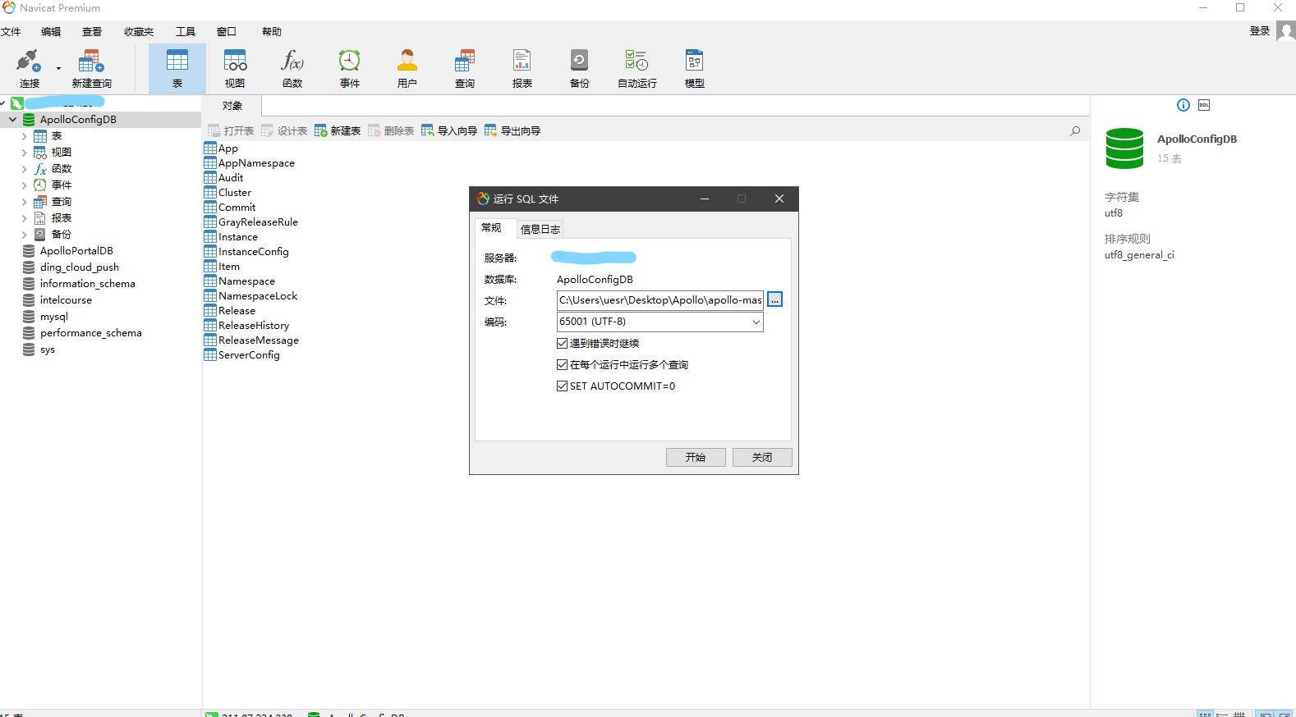
Task: Open the Connection (连接) toolbar icon
Action: coord(30,69)
